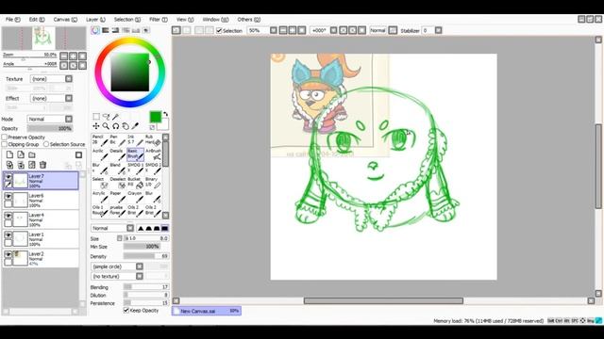Select the lasso selection tool
This screenshot has width=604, height=339.
pos(106,116)
